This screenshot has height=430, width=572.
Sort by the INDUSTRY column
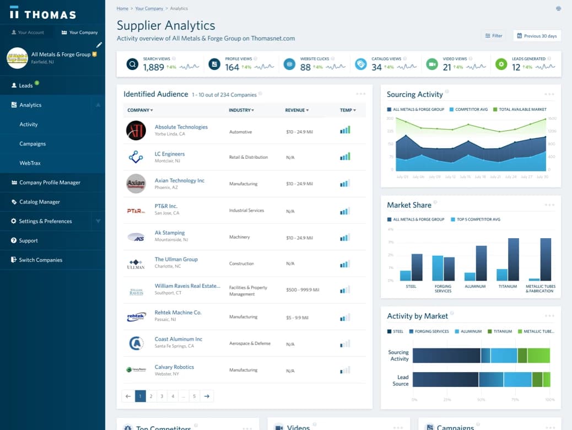pos(241,110)
